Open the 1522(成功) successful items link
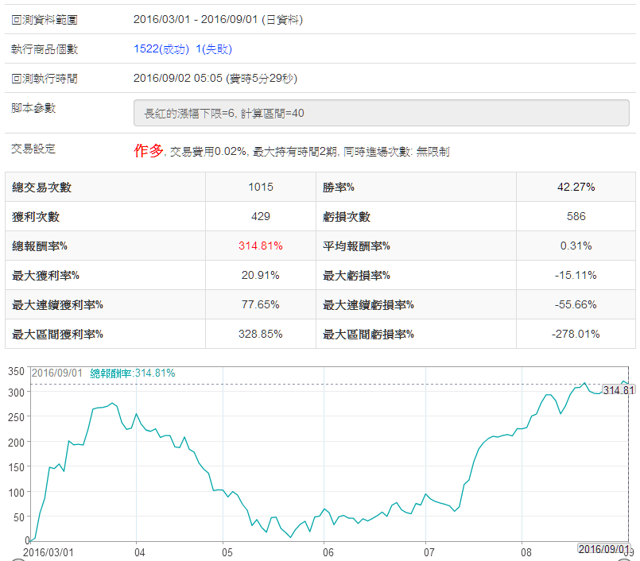This screenshot has height=561, width=640. point(161,49)
